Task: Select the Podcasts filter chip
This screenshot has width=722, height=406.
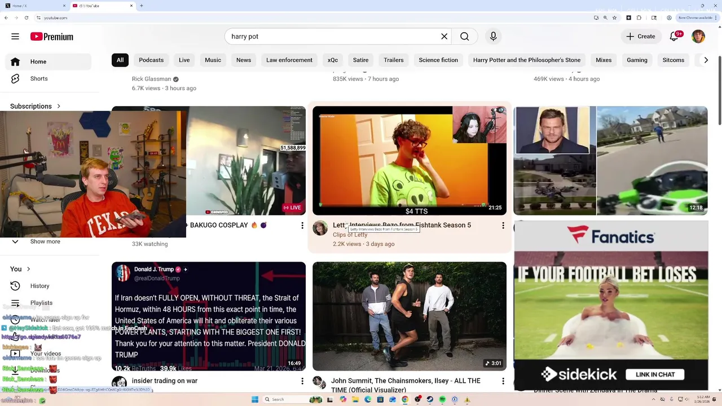Action: coord(151,60)
